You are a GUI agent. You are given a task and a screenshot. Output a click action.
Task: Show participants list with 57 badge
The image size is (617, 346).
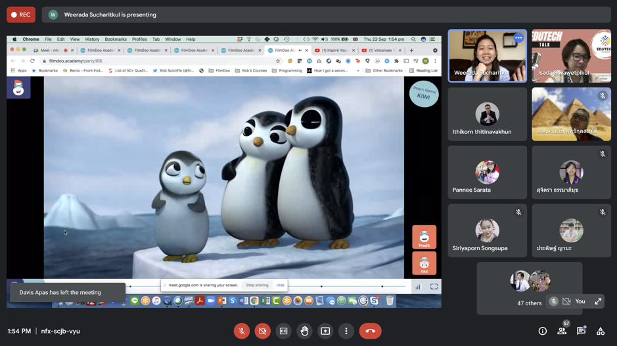point(562,331)
